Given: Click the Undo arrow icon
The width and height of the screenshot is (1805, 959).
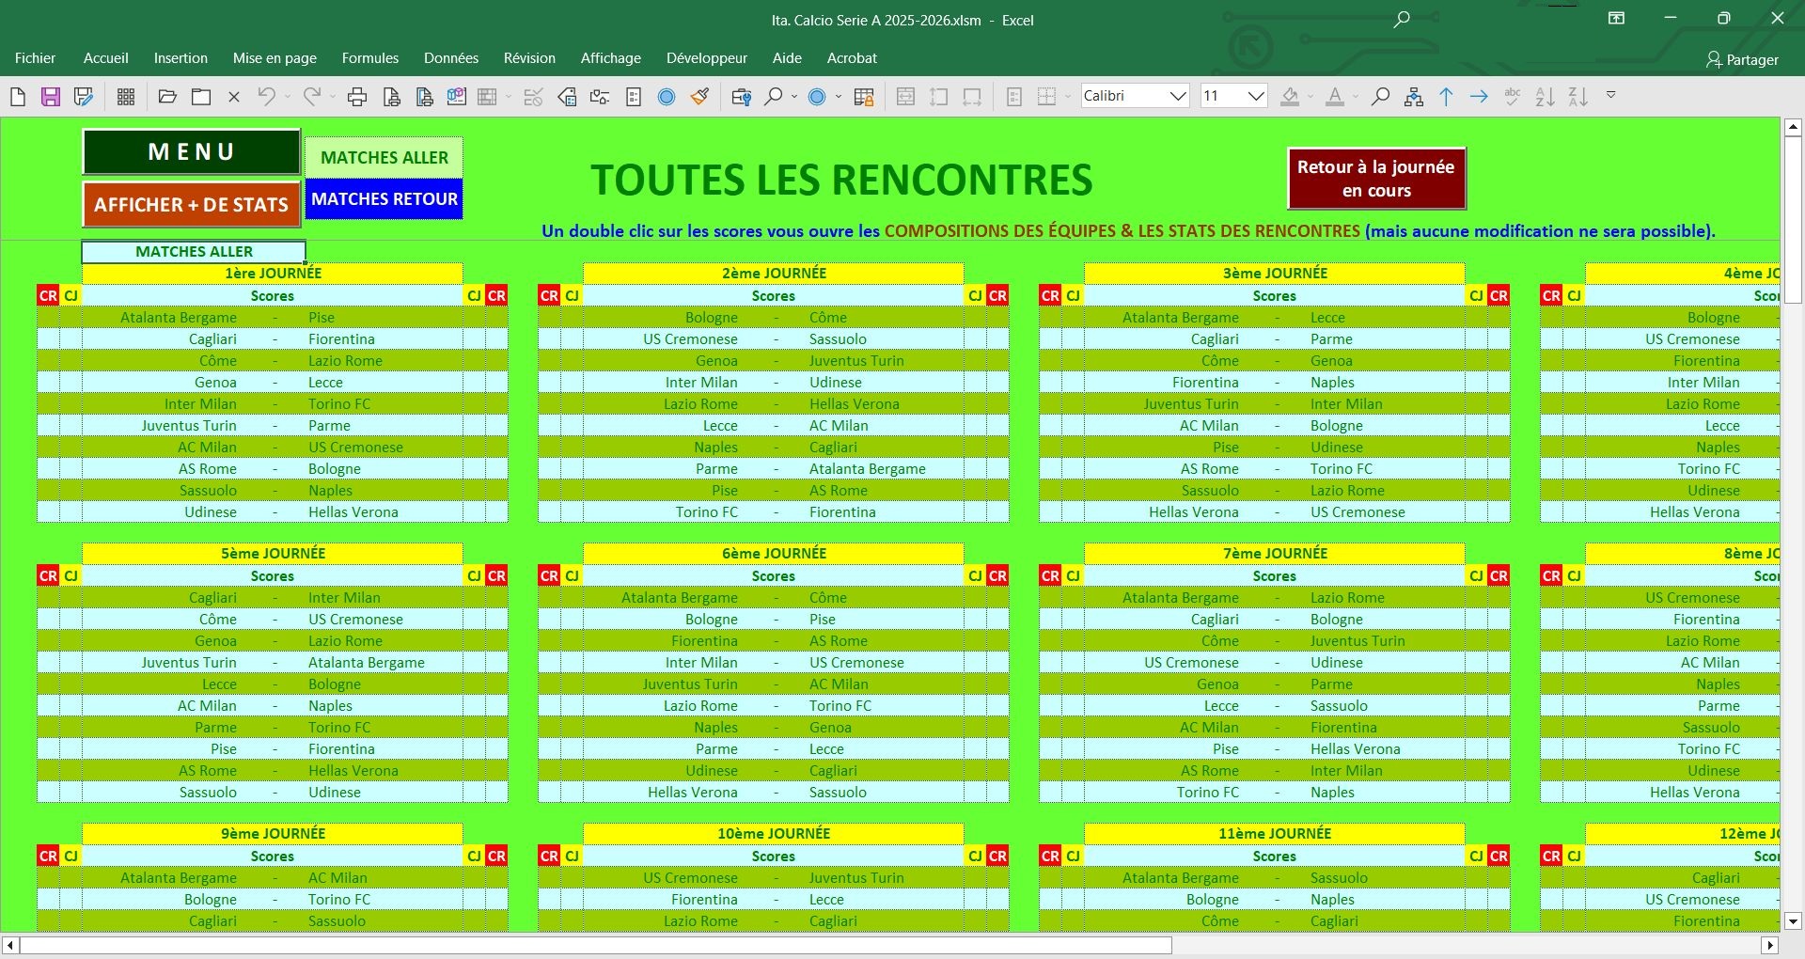Looking at the screenshot, I should (x=267, y=96).
